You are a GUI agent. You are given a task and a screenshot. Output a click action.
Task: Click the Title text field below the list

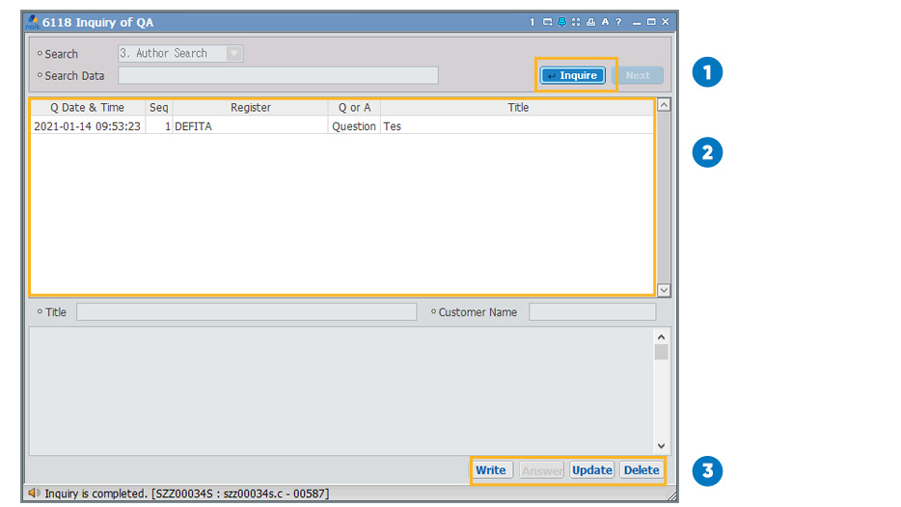[246, 312]
